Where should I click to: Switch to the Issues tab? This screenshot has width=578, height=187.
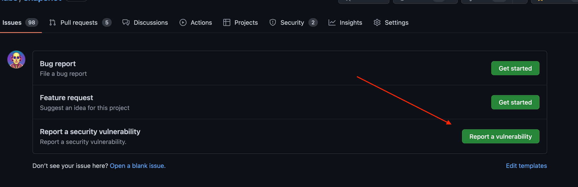12,22
